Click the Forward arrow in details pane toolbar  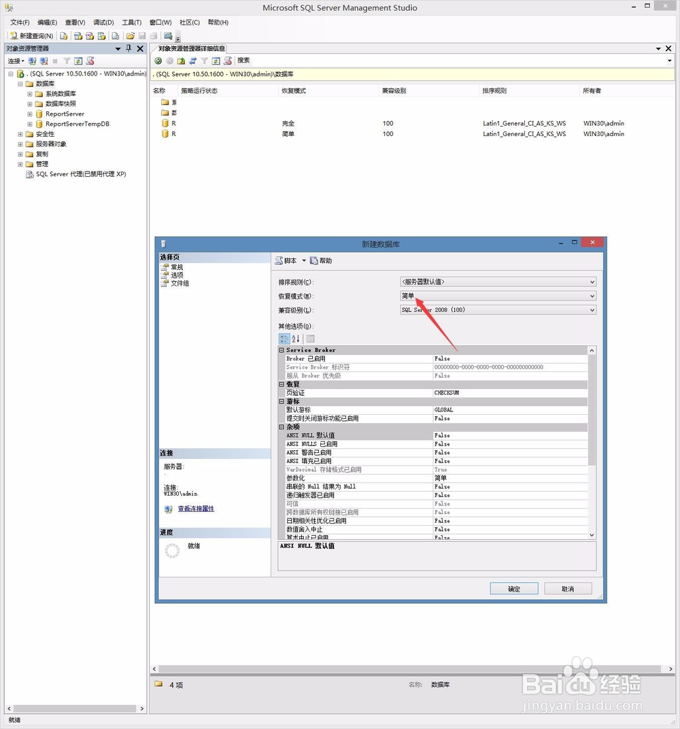[169, 61]
